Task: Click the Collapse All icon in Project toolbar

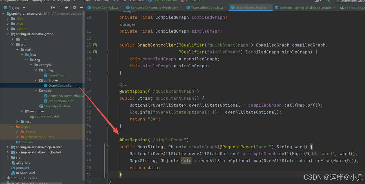Action: click(66, 7)
